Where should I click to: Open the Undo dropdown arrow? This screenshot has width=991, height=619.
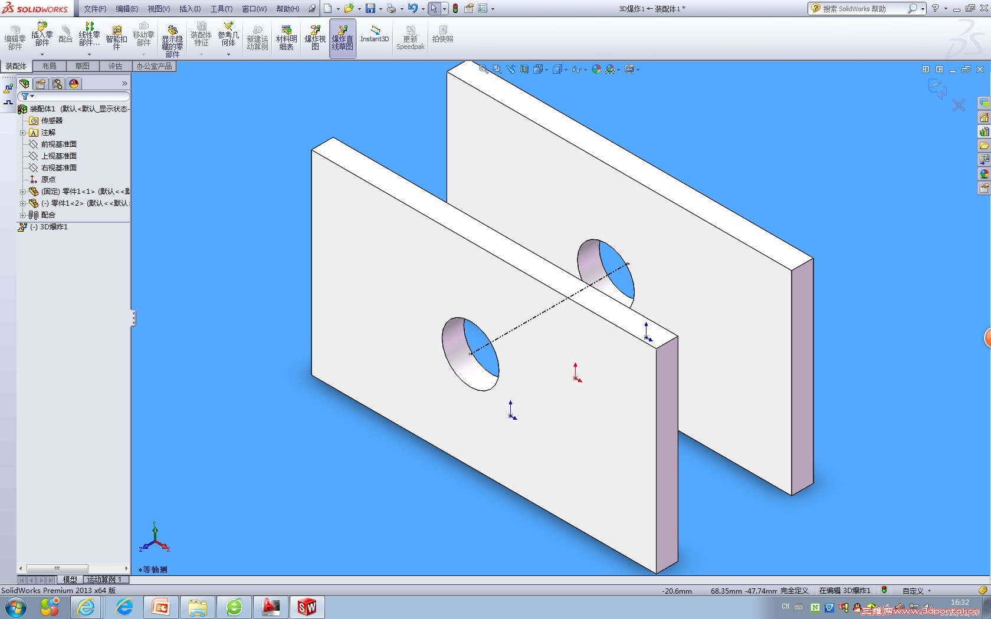tap(423, 9)
